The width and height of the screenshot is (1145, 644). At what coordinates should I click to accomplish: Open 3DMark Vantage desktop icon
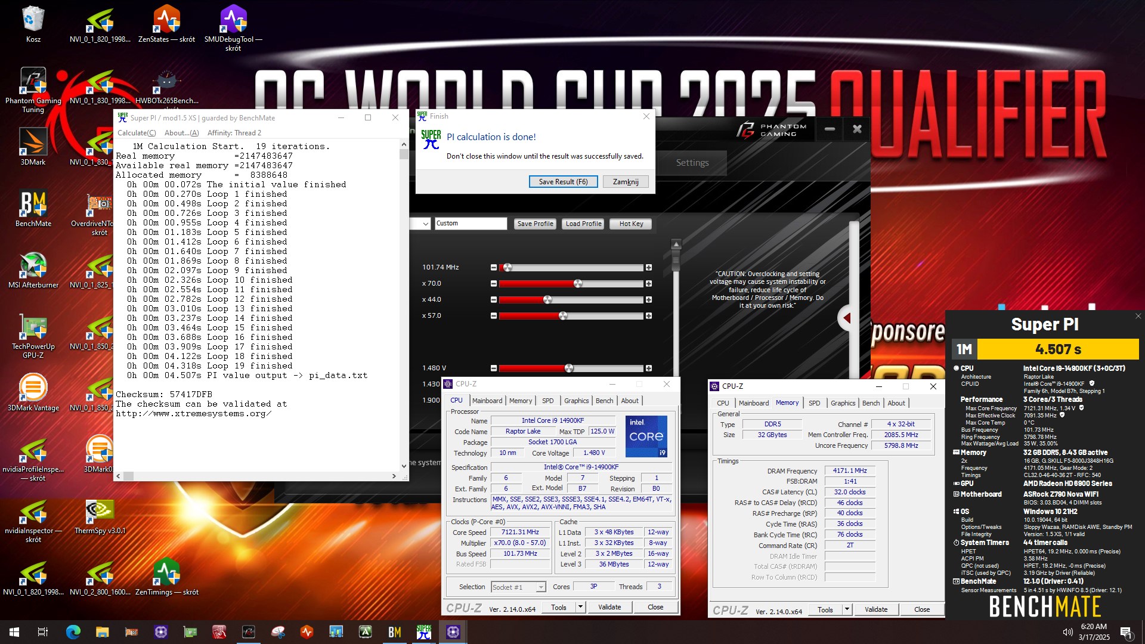pyautogui.click(x=33, y=392)
